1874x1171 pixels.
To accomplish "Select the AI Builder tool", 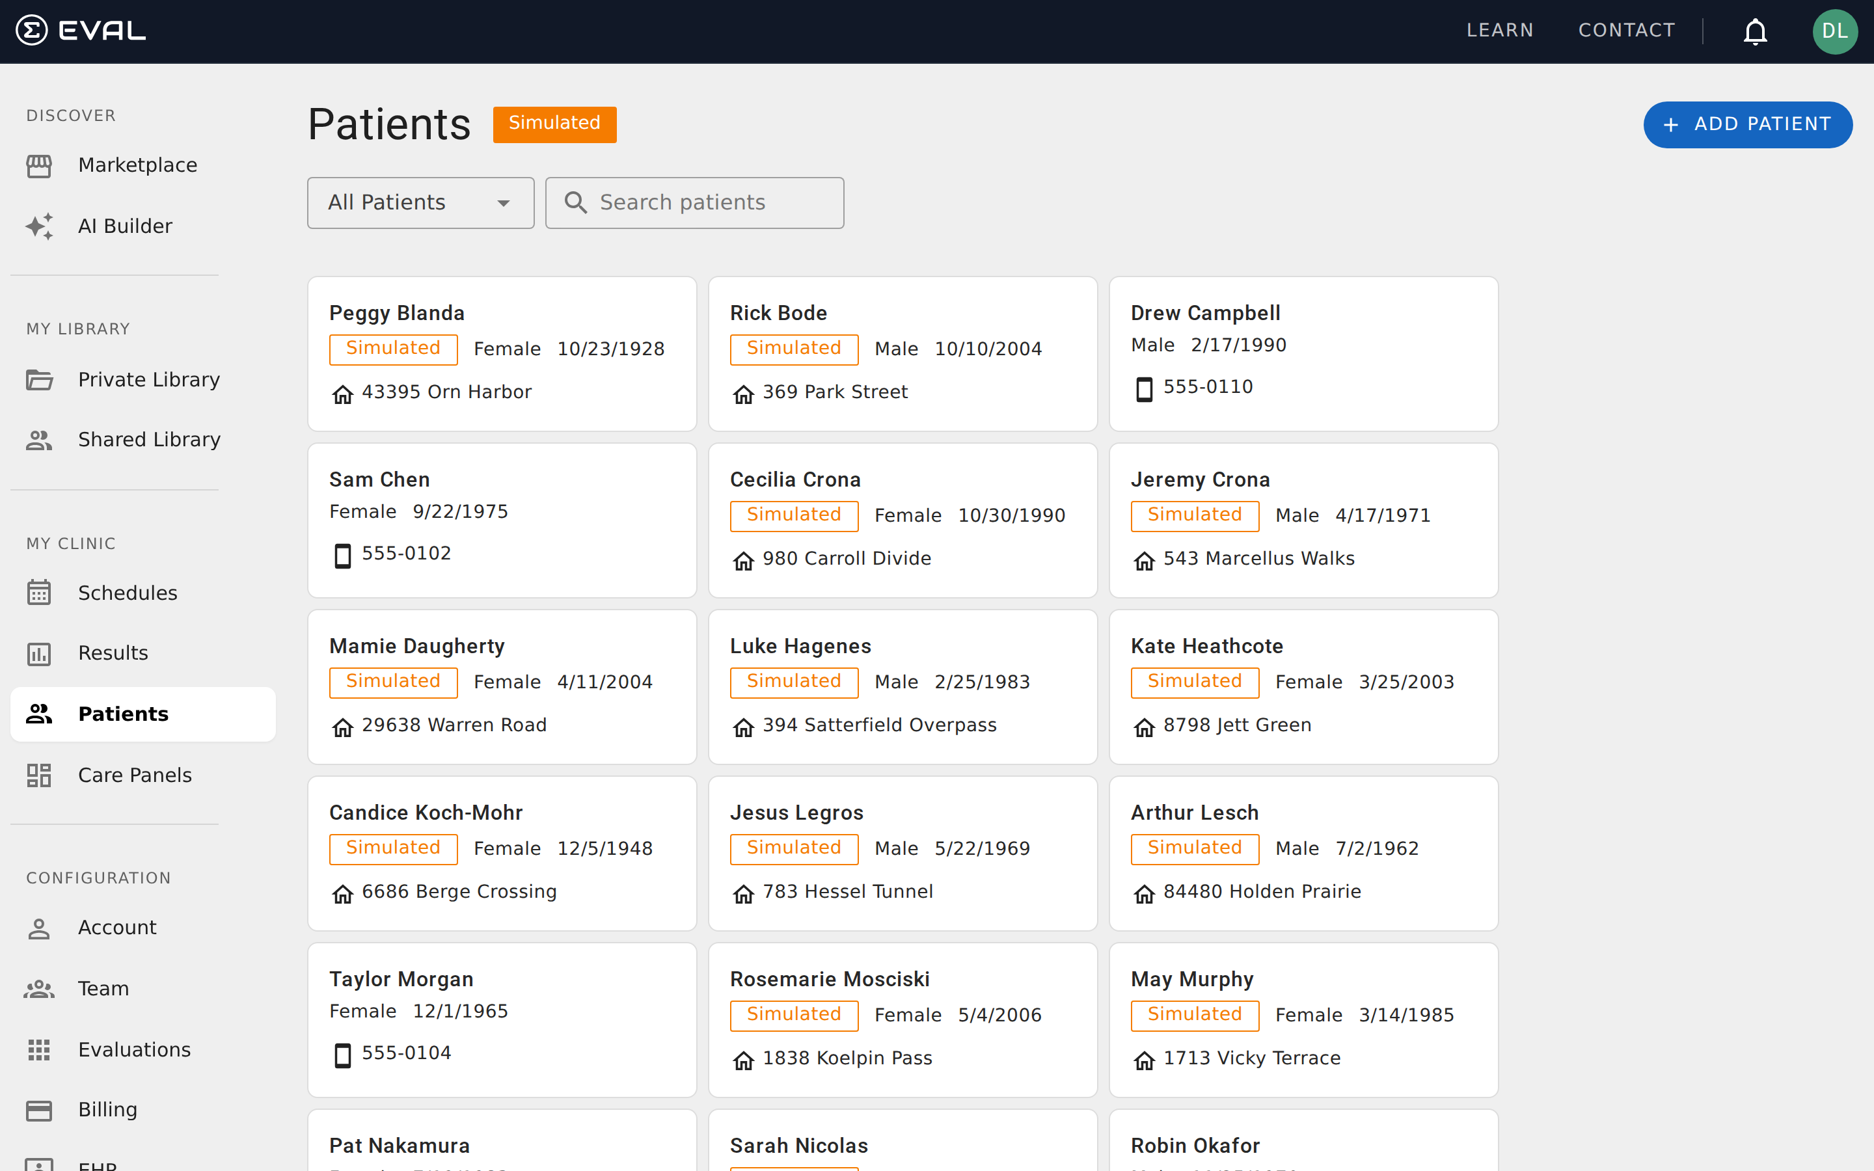I will (125, 225).
